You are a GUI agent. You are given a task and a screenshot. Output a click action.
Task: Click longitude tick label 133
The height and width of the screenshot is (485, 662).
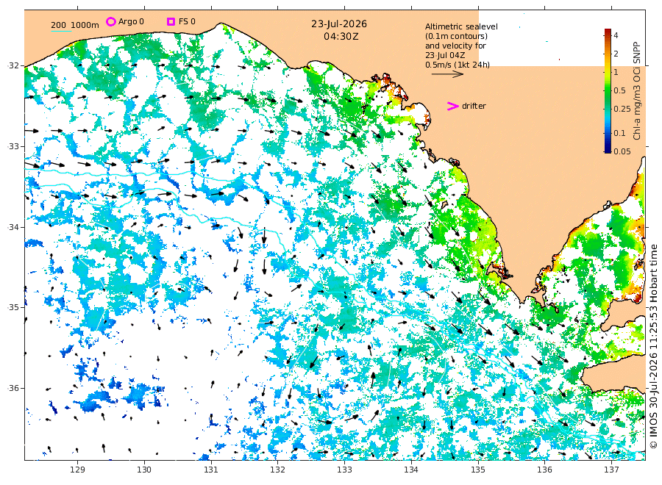click(x=344, y=470)
